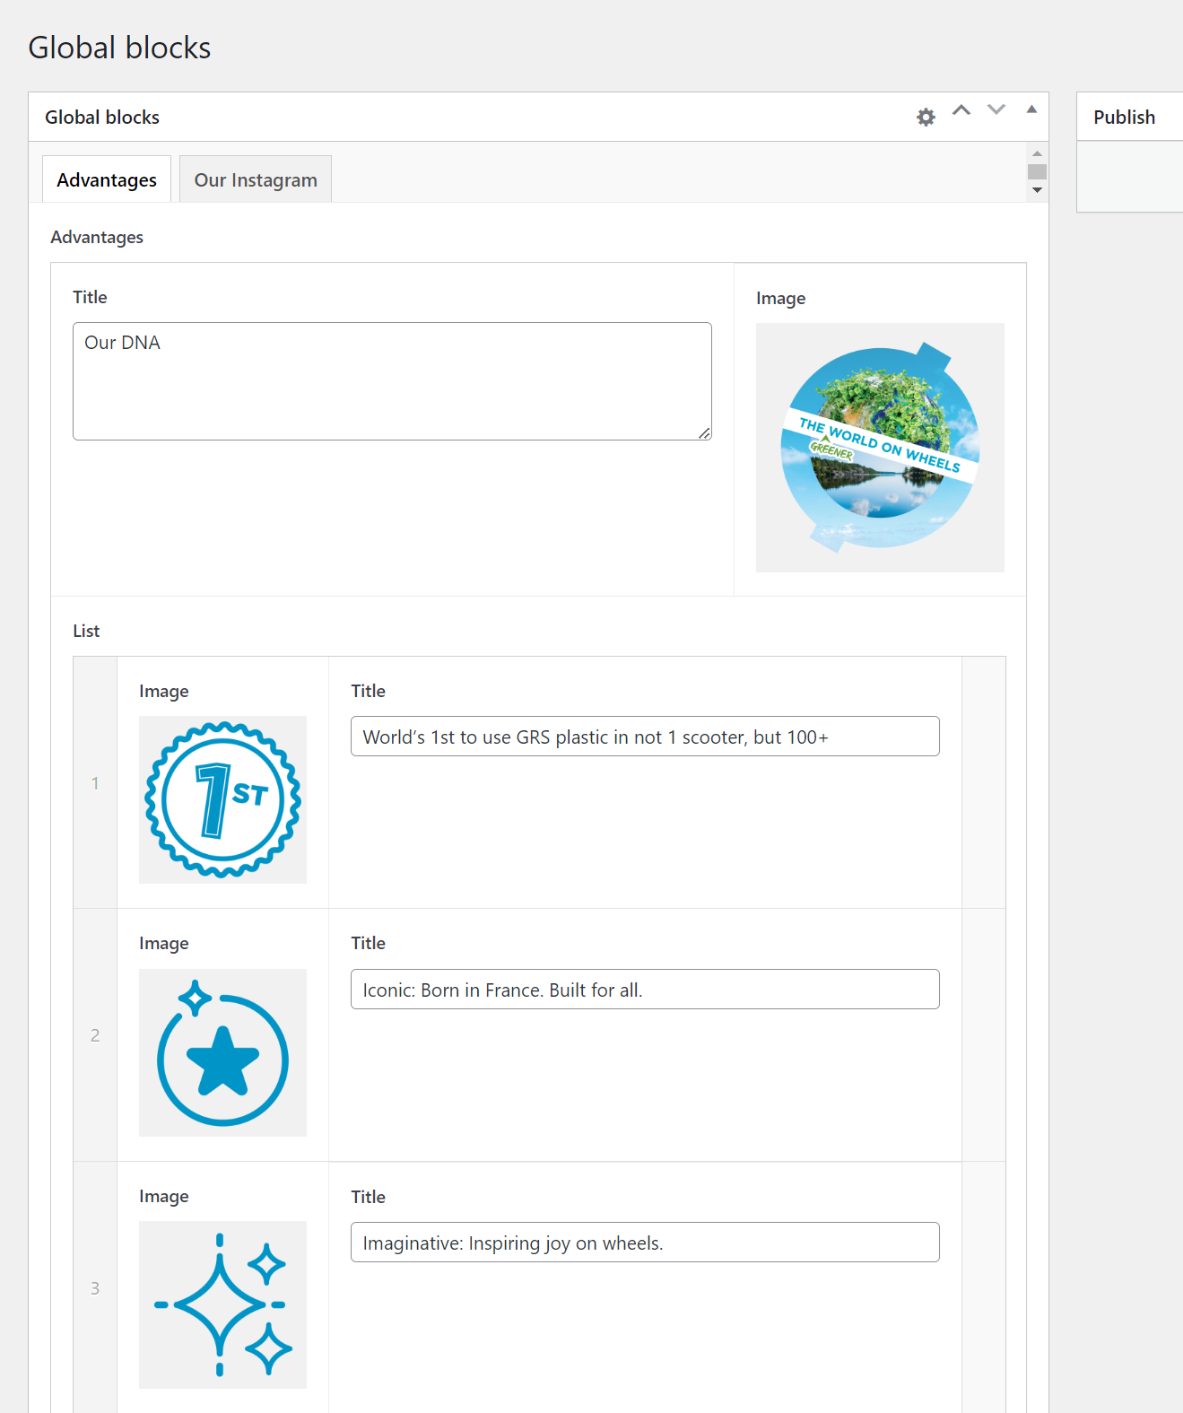Image resolution: width=1183 pixels, height=1413 pixels.
Task: Edit the Imaginative: Inspiring joy title field
Action: pos(645,1243)
